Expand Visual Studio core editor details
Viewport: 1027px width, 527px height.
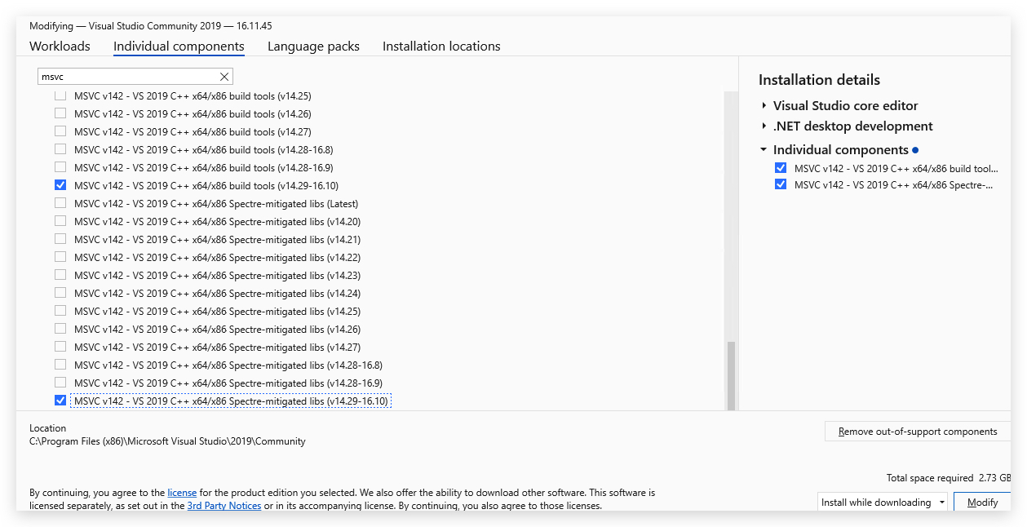pyautogui.click(x=764, y=106)
